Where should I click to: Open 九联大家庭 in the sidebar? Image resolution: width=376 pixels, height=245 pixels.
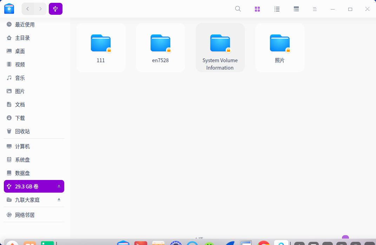(x=34, y=200)
